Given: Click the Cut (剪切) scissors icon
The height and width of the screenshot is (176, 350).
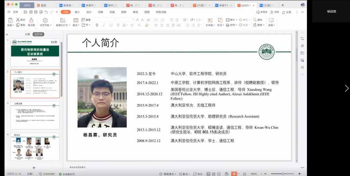Looking at the screenshot, I should click(18, 20).
